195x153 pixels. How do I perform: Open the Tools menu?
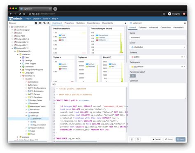(46, 19)
